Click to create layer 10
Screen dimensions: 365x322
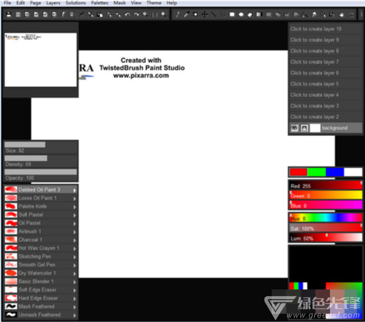click(x=326, y=29)
